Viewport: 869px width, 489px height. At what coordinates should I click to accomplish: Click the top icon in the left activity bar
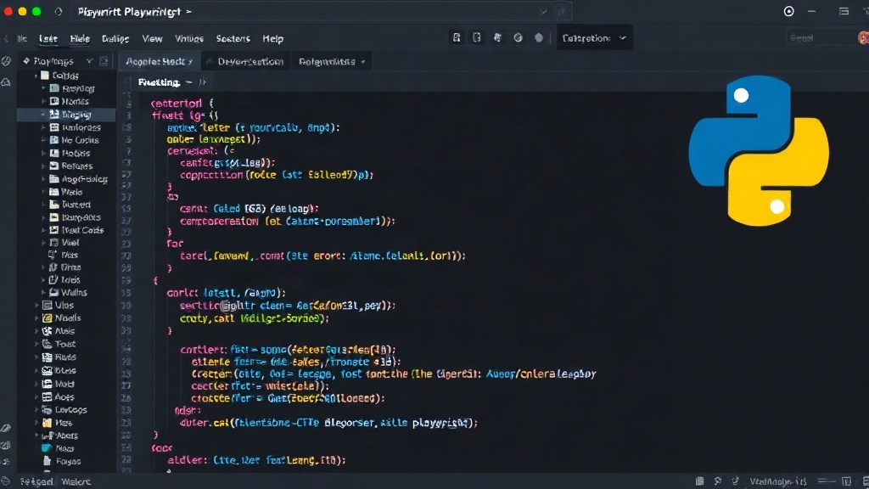(6, 61)
